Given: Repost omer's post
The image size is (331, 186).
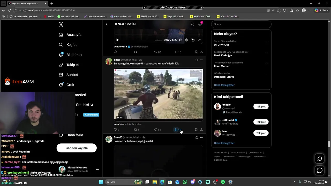Looking at the screenshot, I should point(136,130).
